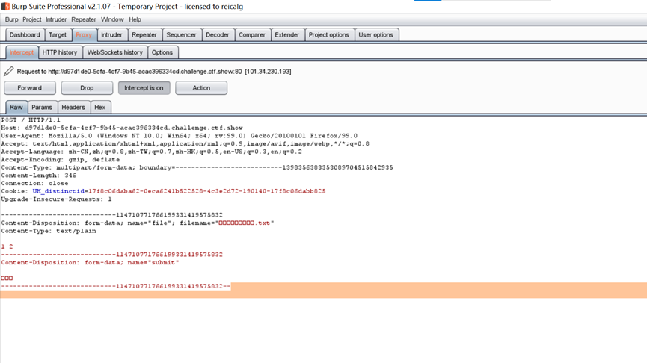Image resolution: width=647 pixels, height=363 pixels.
Task: Switch to the Hex view tab
Action: coord(100,107)
